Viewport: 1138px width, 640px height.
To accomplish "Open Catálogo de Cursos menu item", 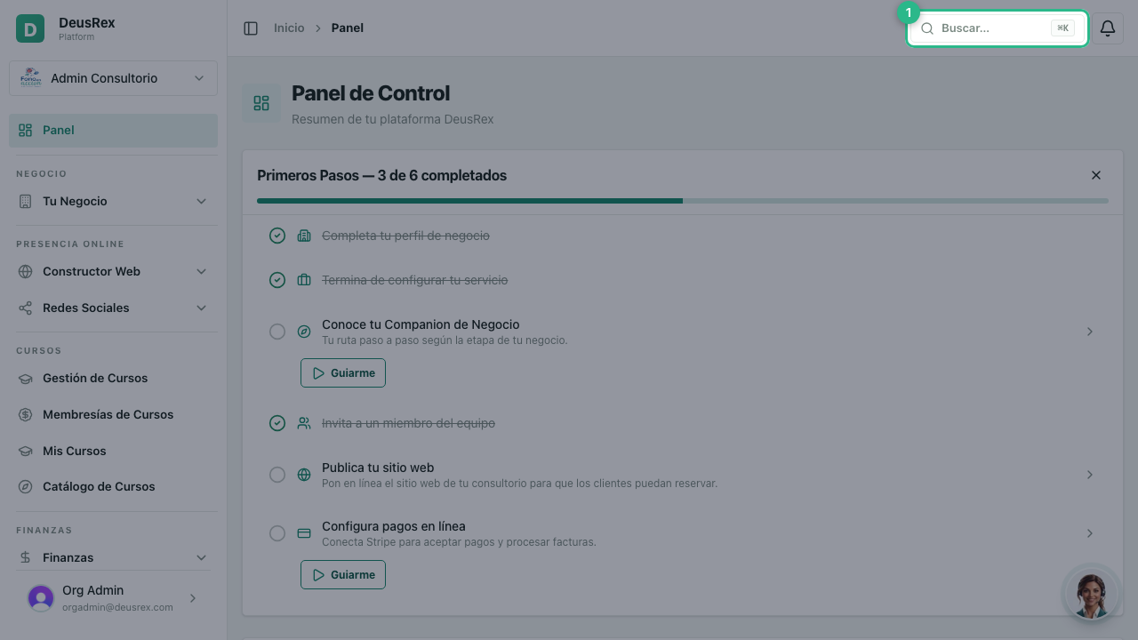I will [113, 486].
